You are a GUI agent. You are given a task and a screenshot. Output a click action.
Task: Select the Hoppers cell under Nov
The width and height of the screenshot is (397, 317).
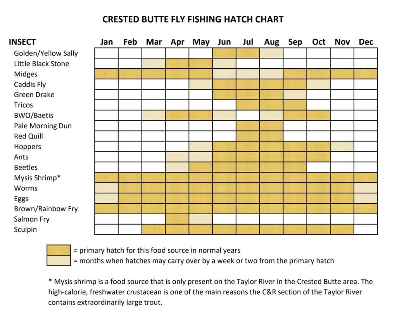coord(342,147)
